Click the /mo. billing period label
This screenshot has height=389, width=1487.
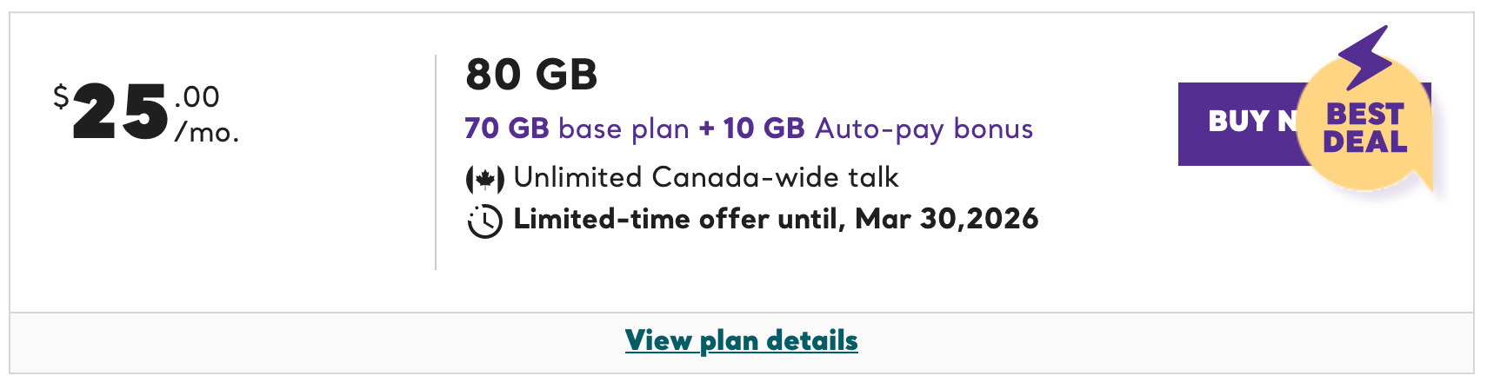click(x=206, y=133)
